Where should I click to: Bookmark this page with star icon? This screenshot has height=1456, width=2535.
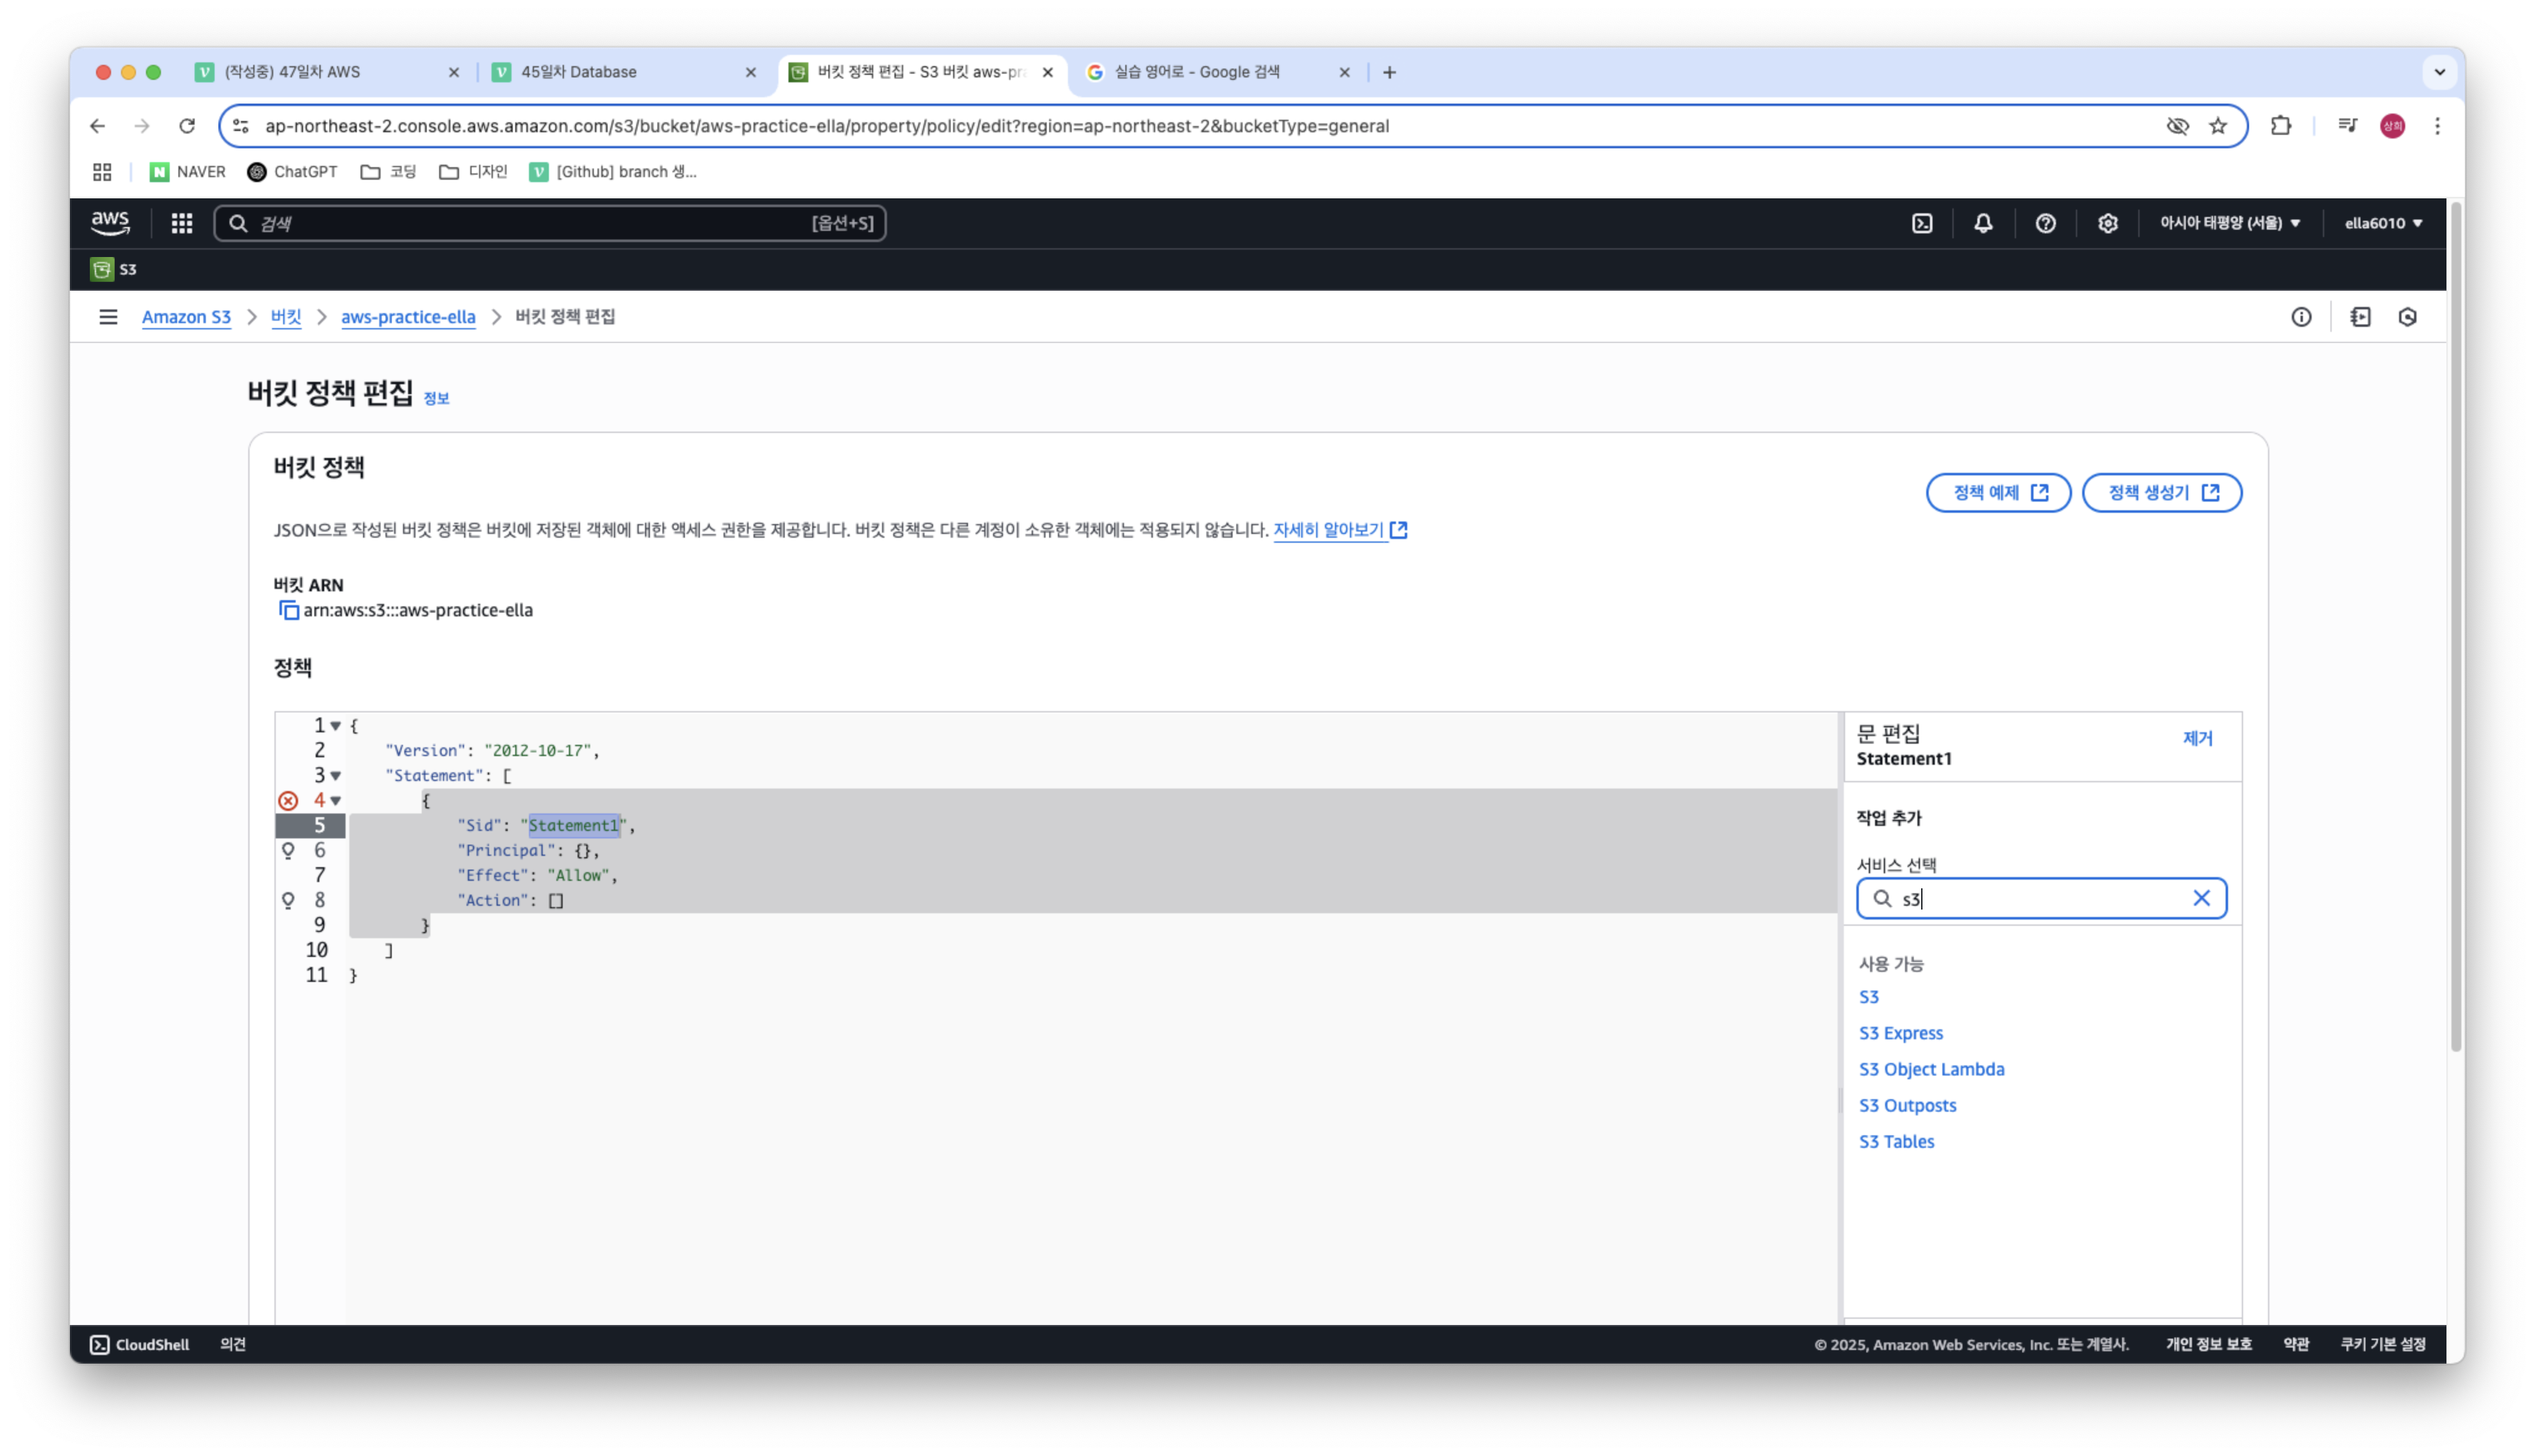point(2218,126)
